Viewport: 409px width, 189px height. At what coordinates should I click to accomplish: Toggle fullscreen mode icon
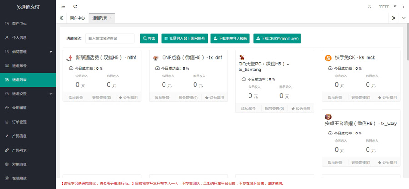[x=369, y=6]
